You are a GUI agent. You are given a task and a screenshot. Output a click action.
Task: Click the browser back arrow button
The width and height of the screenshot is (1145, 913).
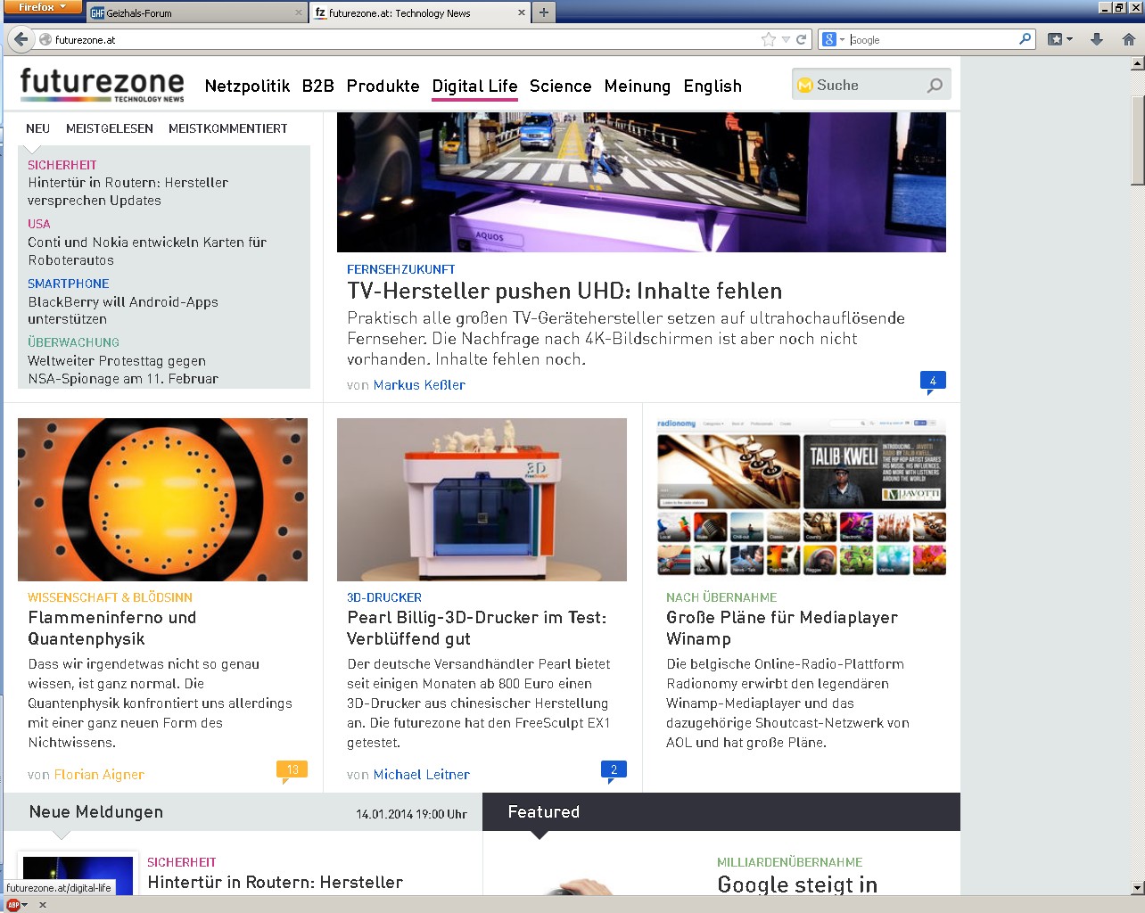21,39
